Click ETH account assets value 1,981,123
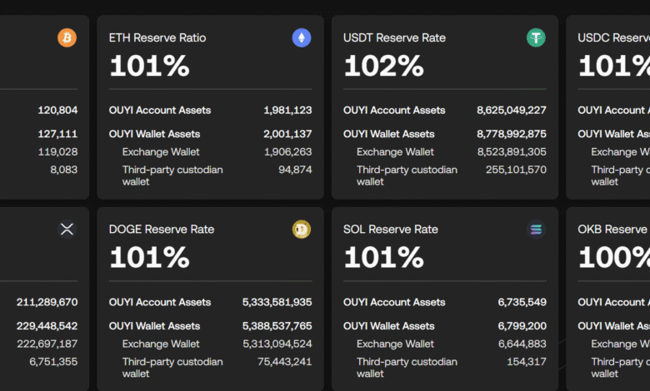 coord(287,110)
